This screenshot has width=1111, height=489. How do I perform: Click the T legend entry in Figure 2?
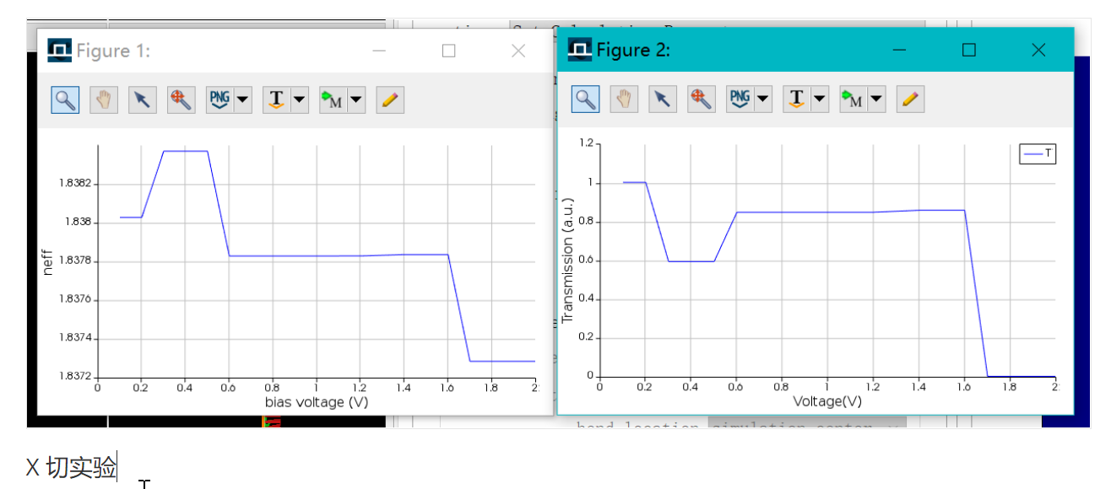coord(1038,153)
